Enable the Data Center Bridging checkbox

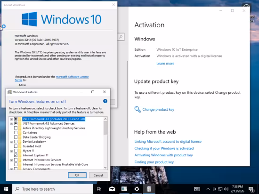pyautogui.click(x=16, y=137)
